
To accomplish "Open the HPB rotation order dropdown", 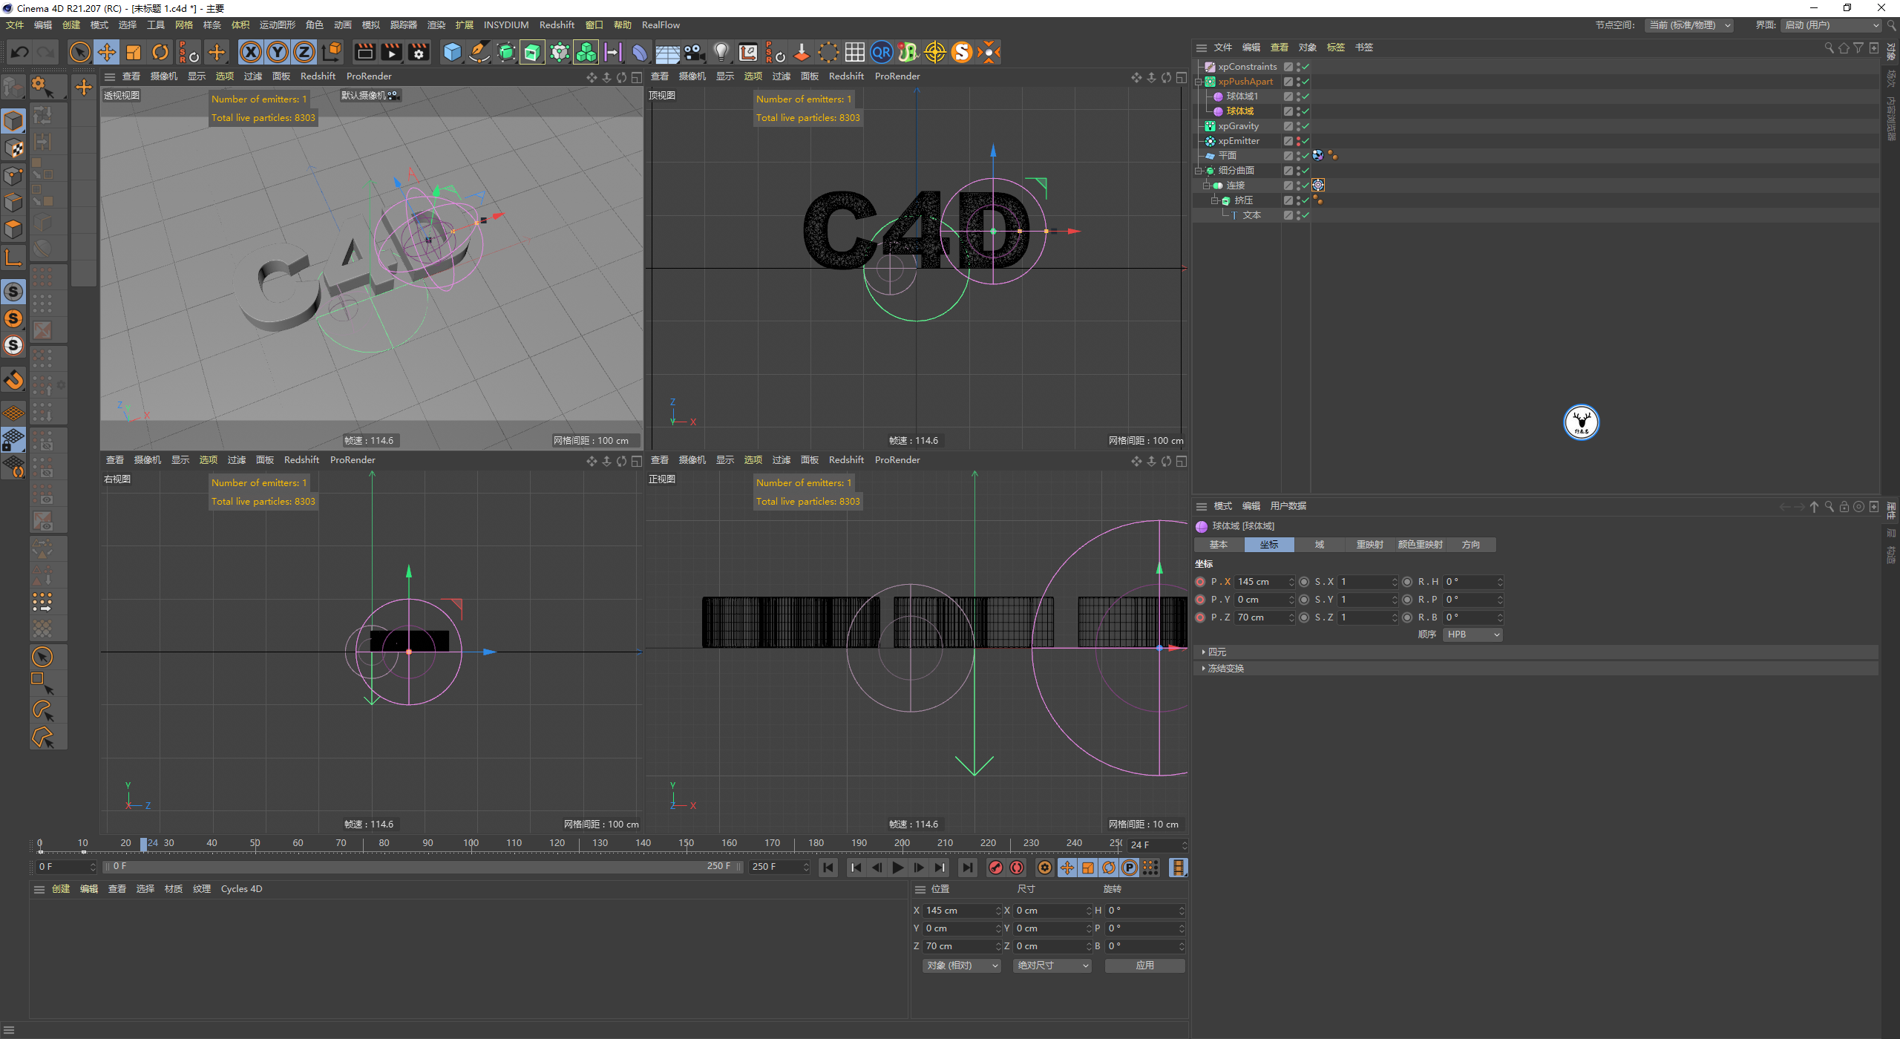I will 1472,635.
